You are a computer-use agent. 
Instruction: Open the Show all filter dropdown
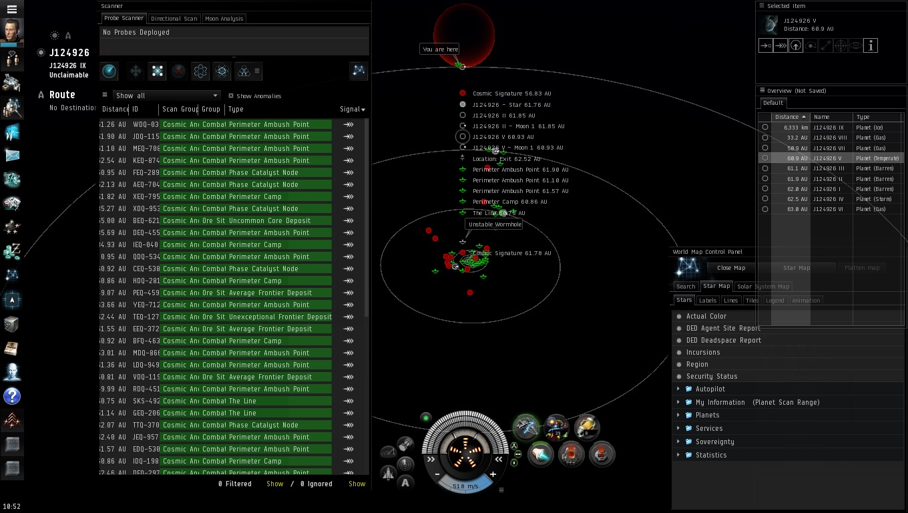tap(166, 96)
